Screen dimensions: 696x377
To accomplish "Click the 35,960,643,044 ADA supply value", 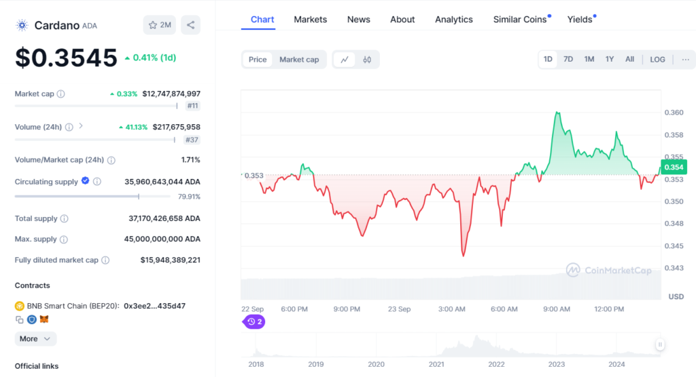I will click(x=162, y=182).
